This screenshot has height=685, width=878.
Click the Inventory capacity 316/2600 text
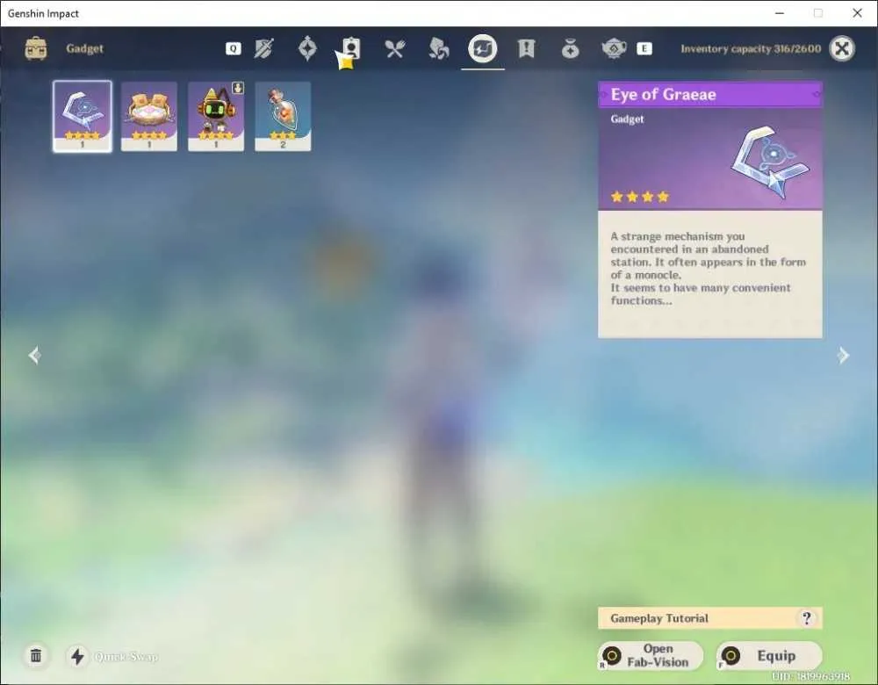tap(751, 48)
